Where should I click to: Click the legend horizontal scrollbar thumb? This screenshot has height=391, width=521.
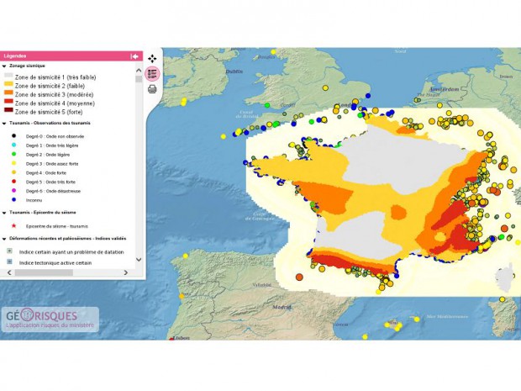(x=44, y=272)
